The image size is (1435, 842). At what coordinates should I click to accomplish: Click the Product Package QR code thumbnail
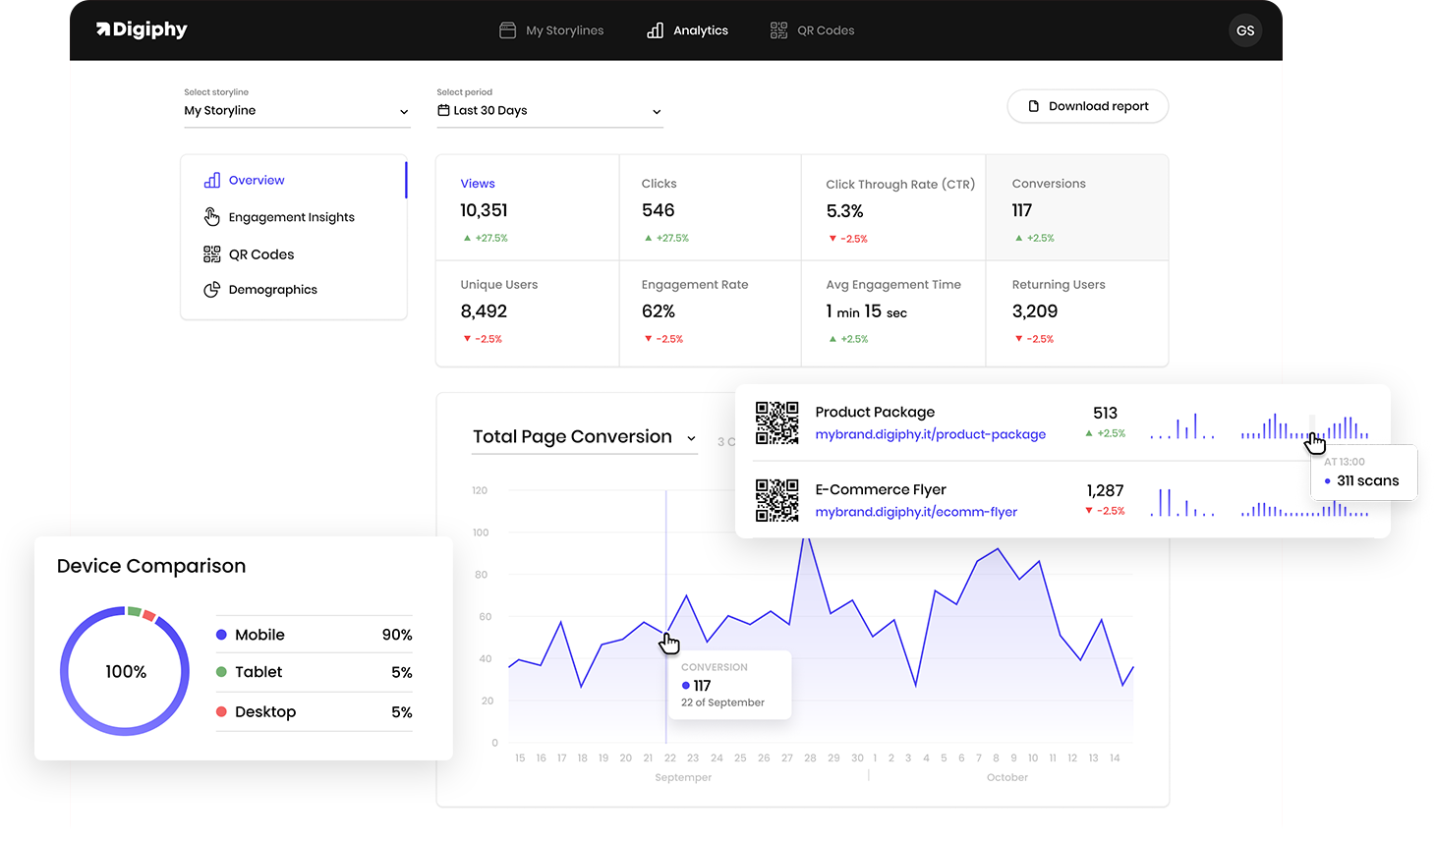click(776, 422)
